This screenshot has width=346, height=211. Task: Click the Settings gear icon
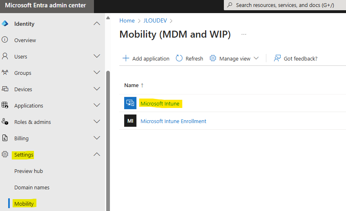click(5, 154)
